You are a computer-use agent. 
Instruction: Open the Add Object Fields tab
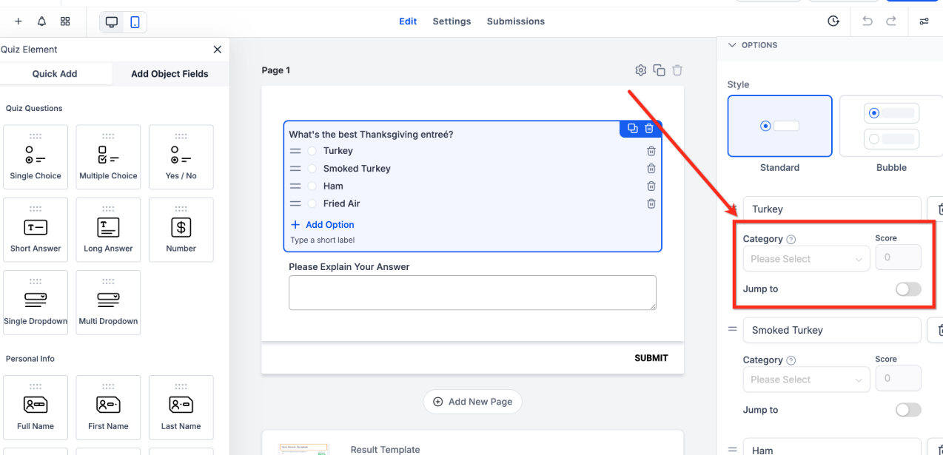pyautogui.click(x=170, y=74)
